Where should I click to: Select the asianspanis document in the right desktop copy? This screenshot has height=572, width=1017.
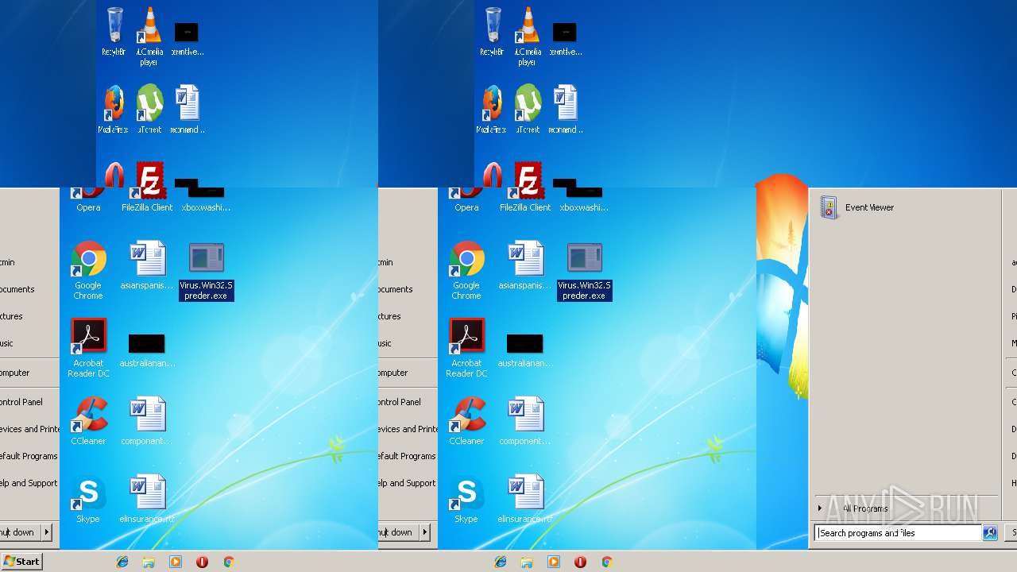tap(525, 265)
